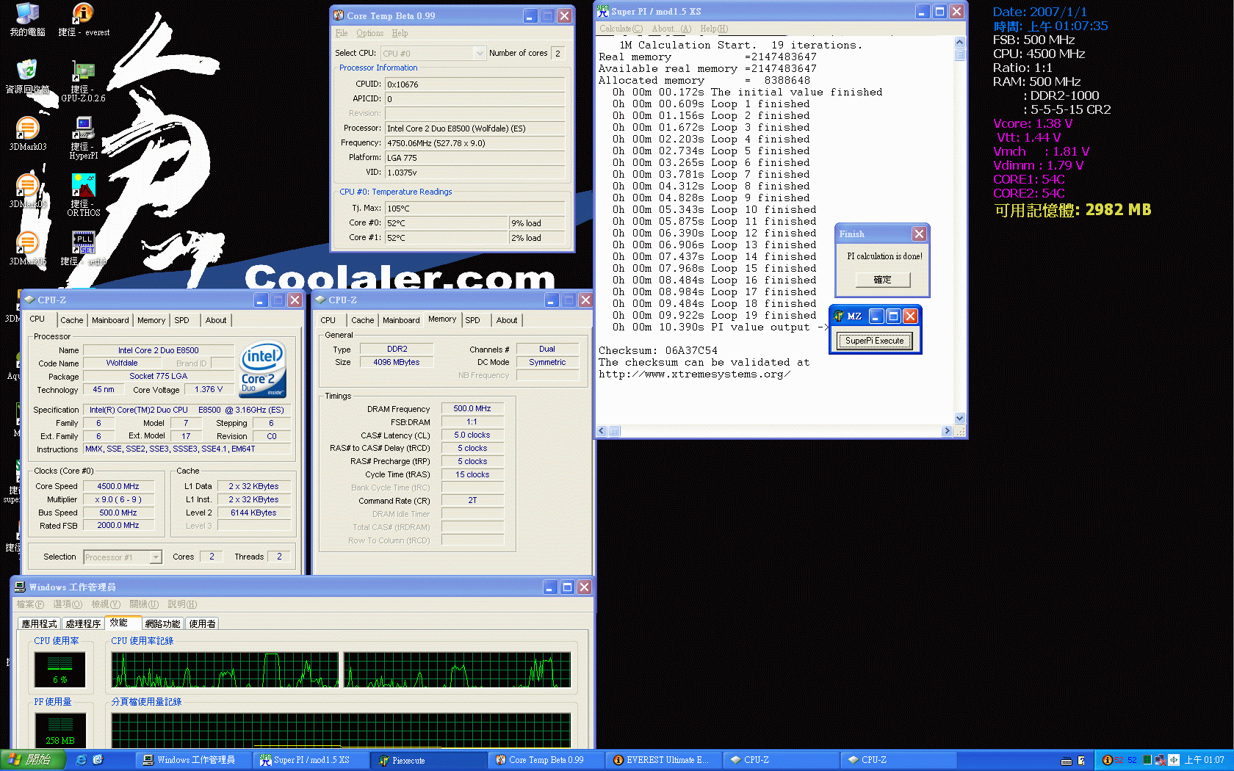
Task: Switch to Core Temp Beta 0.99 taskbar button
Action: click(546, 760)
